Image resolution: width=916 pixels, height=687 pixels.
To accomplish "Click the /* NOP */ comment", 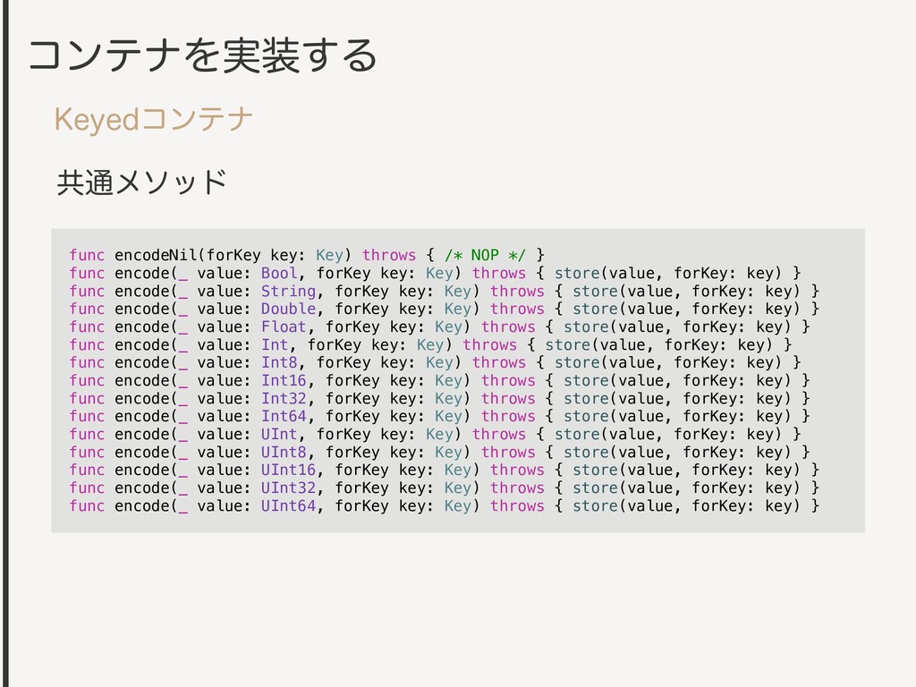I will click(x=485, y=255).
